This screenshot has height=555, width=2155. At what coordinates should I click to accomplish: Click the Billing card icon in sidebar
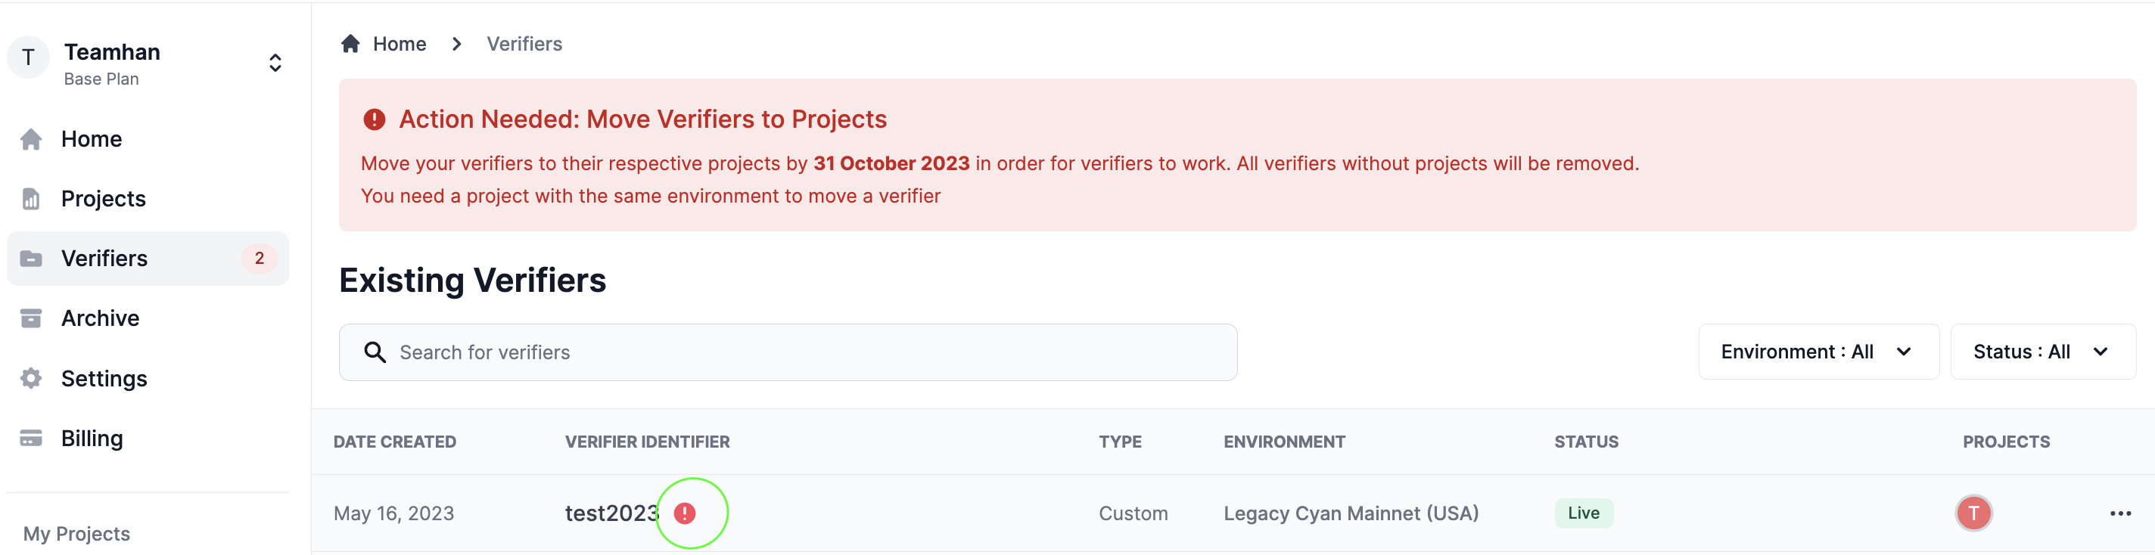coord(31,439)
